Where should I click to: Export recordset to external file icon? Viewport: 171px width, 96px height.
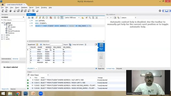[x=70, y=45]
